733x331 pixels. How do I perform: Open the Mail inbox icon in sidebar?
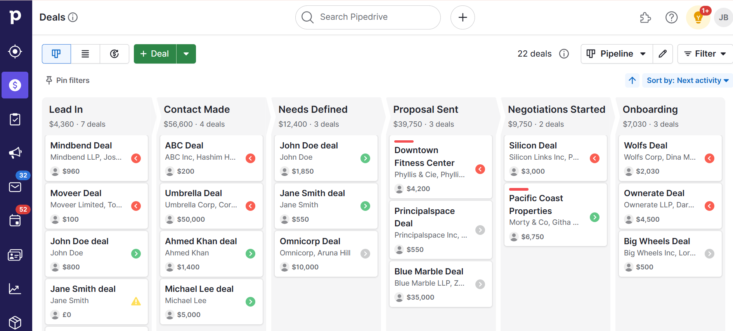tap(15, 187)
